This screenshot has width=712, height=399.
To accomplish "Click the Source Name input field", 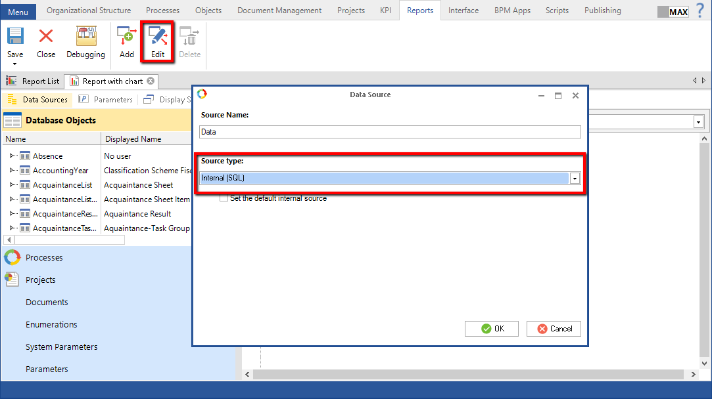I will tap(390, 132).
